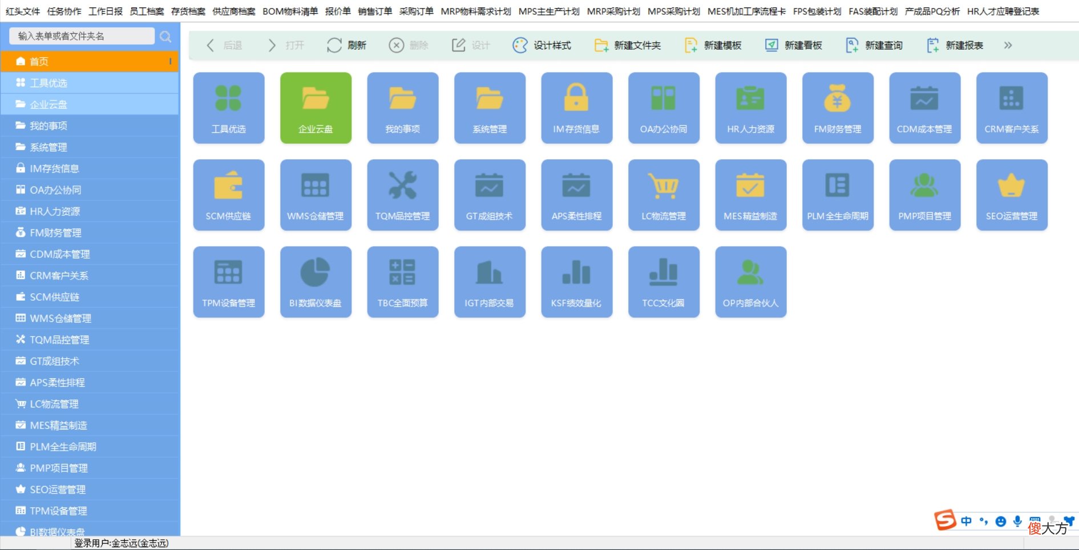Open the TCC文化圈 tile
The width and height of the screenshot is (1079, 550).
[664, 282]
